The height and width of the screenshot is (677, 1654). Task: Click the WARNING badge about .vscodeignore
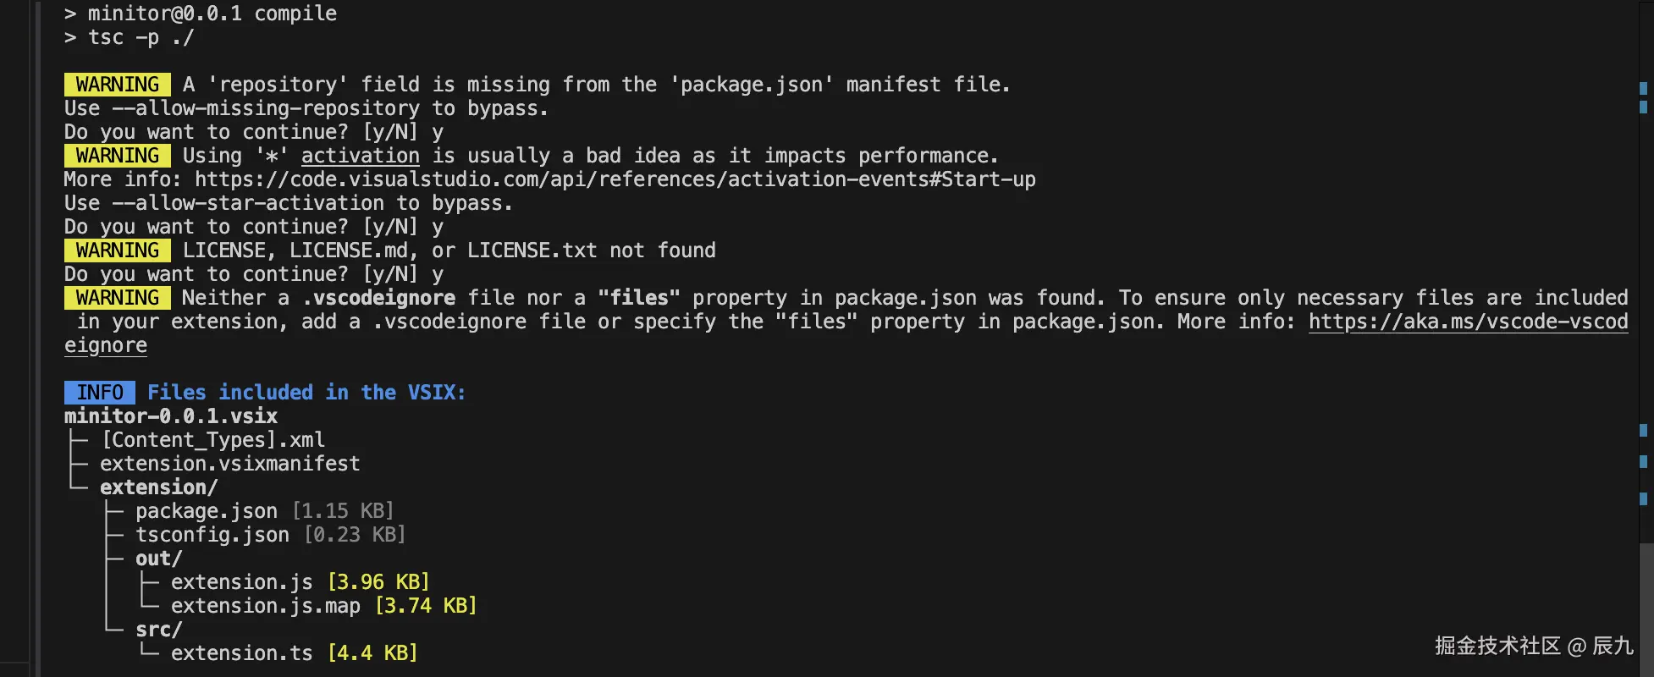[x=117, y=298]
